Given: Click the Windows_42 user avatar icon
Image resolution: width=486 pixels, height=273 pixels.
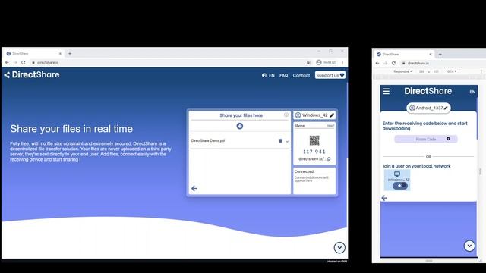Looking at the screenshot, I should [298, 115].
